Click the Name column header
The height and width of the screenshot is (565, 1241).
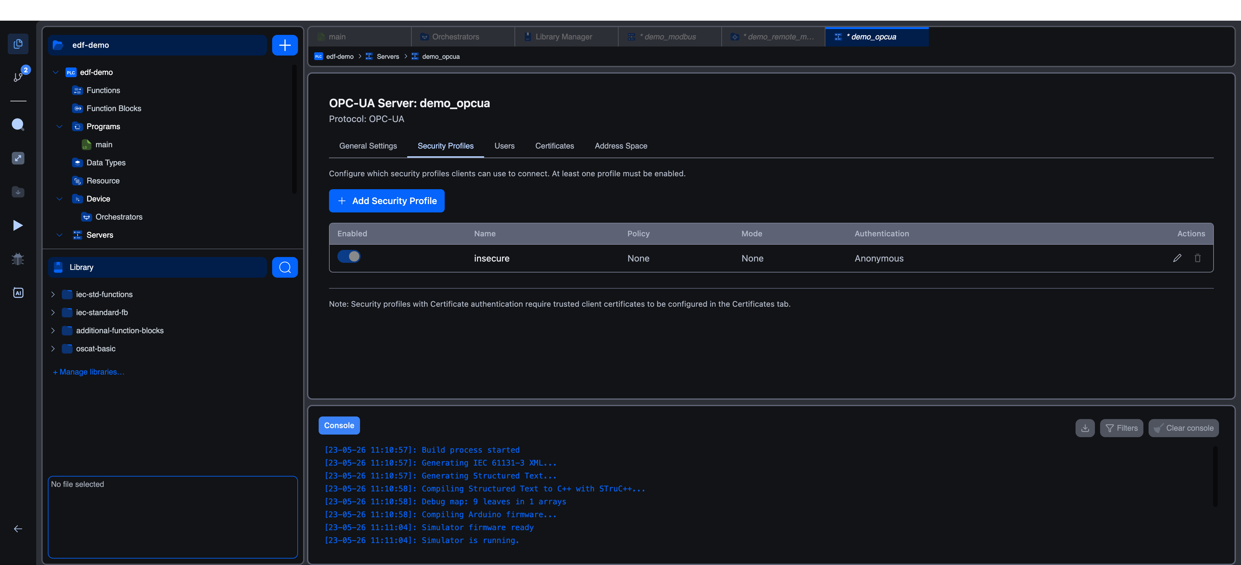tap(485, 233)
